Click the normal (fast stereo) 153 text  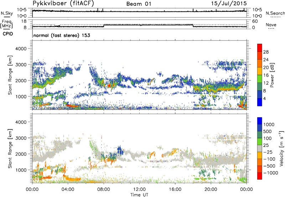click(x=62, y=35)
